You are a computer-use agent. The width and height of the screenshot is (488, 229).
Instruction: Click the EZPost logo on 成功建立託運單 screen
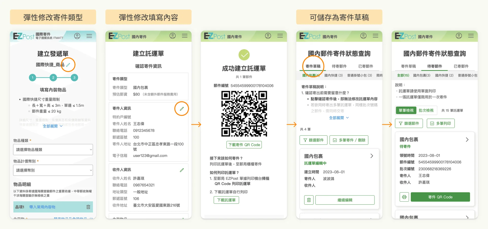point(214,36)
